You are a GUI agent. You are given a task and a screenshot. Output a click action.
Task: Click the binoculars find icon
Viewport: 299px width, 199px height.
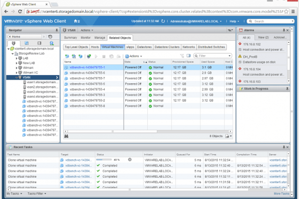[x=66, y=136]
